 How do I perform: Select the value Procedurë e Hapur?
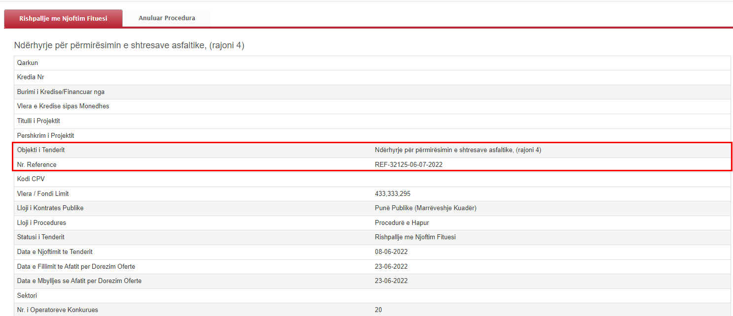point(402,223)
